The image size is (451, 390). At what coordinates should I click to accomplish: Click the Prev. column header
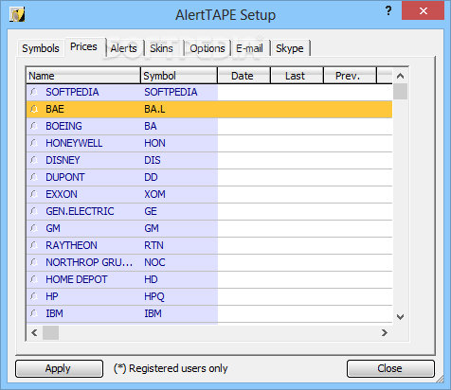[x=351, y=76]
